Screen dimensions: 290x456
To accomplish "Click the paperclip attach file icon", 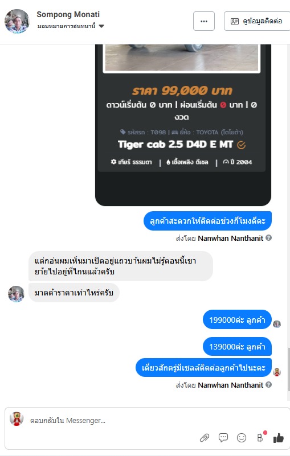I will (x=205, y=438).
